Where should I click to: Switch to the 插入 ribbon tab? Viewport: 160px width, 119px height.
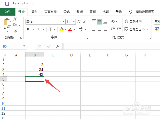(x=34, y=12)
